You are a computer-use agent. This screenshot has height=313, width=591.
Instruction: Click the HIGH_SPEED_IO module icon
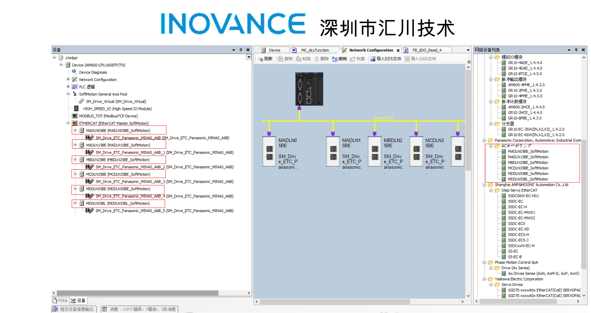coord(76,108)
